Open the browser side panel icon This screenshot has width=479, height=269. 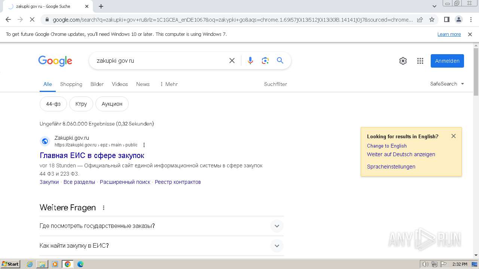tap(446, 19)
